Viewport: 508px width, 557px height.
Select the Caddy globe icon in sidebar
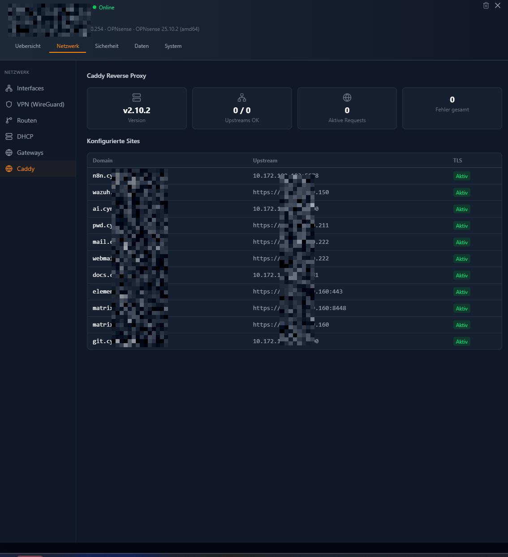pyautogui.click(x=9, y=169)
